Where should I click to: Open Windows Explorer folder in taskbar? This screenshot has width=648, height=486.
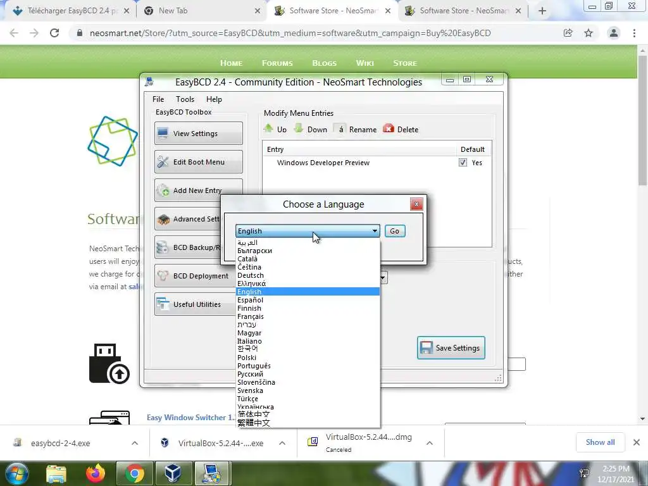pos(56,473)
